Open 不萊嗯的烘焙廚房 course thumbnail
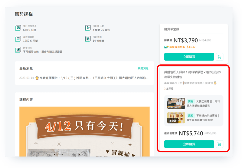The image size is (242, 168). pos(176,118)
